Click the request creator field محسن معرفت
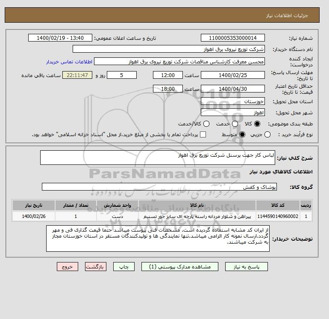This screenshot has width=329, height=319. 179,61
